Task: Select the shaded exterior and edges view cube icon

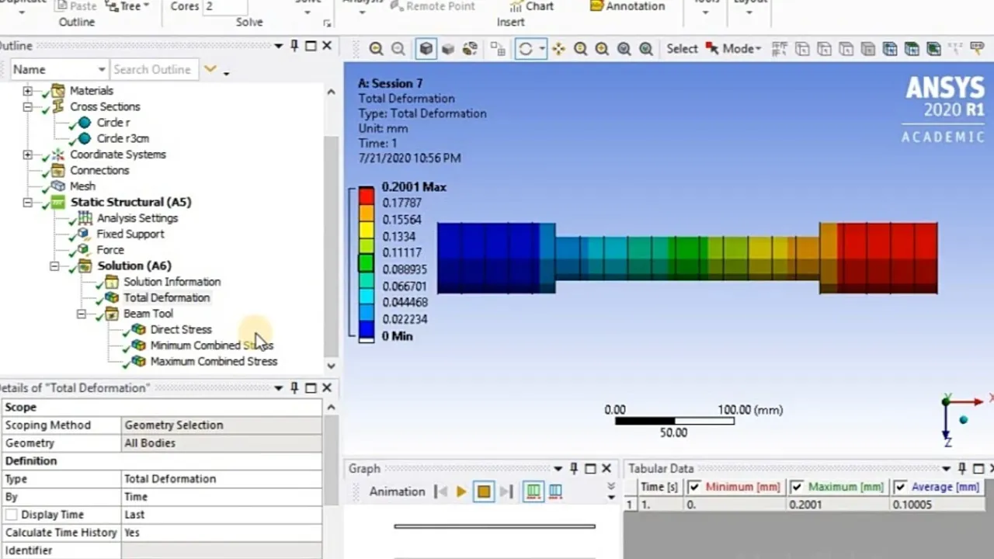Action: coord(426,49)
